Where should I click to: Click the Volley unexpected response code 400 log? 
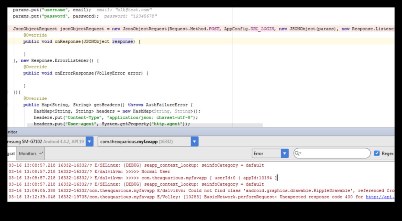(x=186, y=197)
